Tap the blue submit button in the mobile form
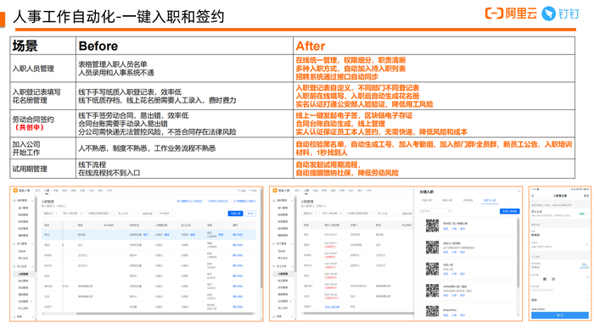 (560, 315)
